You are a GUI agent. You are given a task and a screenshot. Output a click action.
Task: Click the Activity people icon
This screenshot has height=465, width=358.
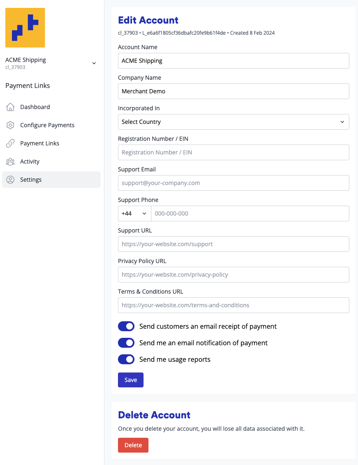(x=10, y=161)
